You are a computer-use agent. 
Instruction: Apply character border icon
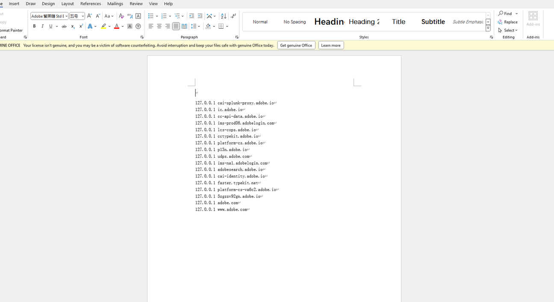(x=138, y=16)
